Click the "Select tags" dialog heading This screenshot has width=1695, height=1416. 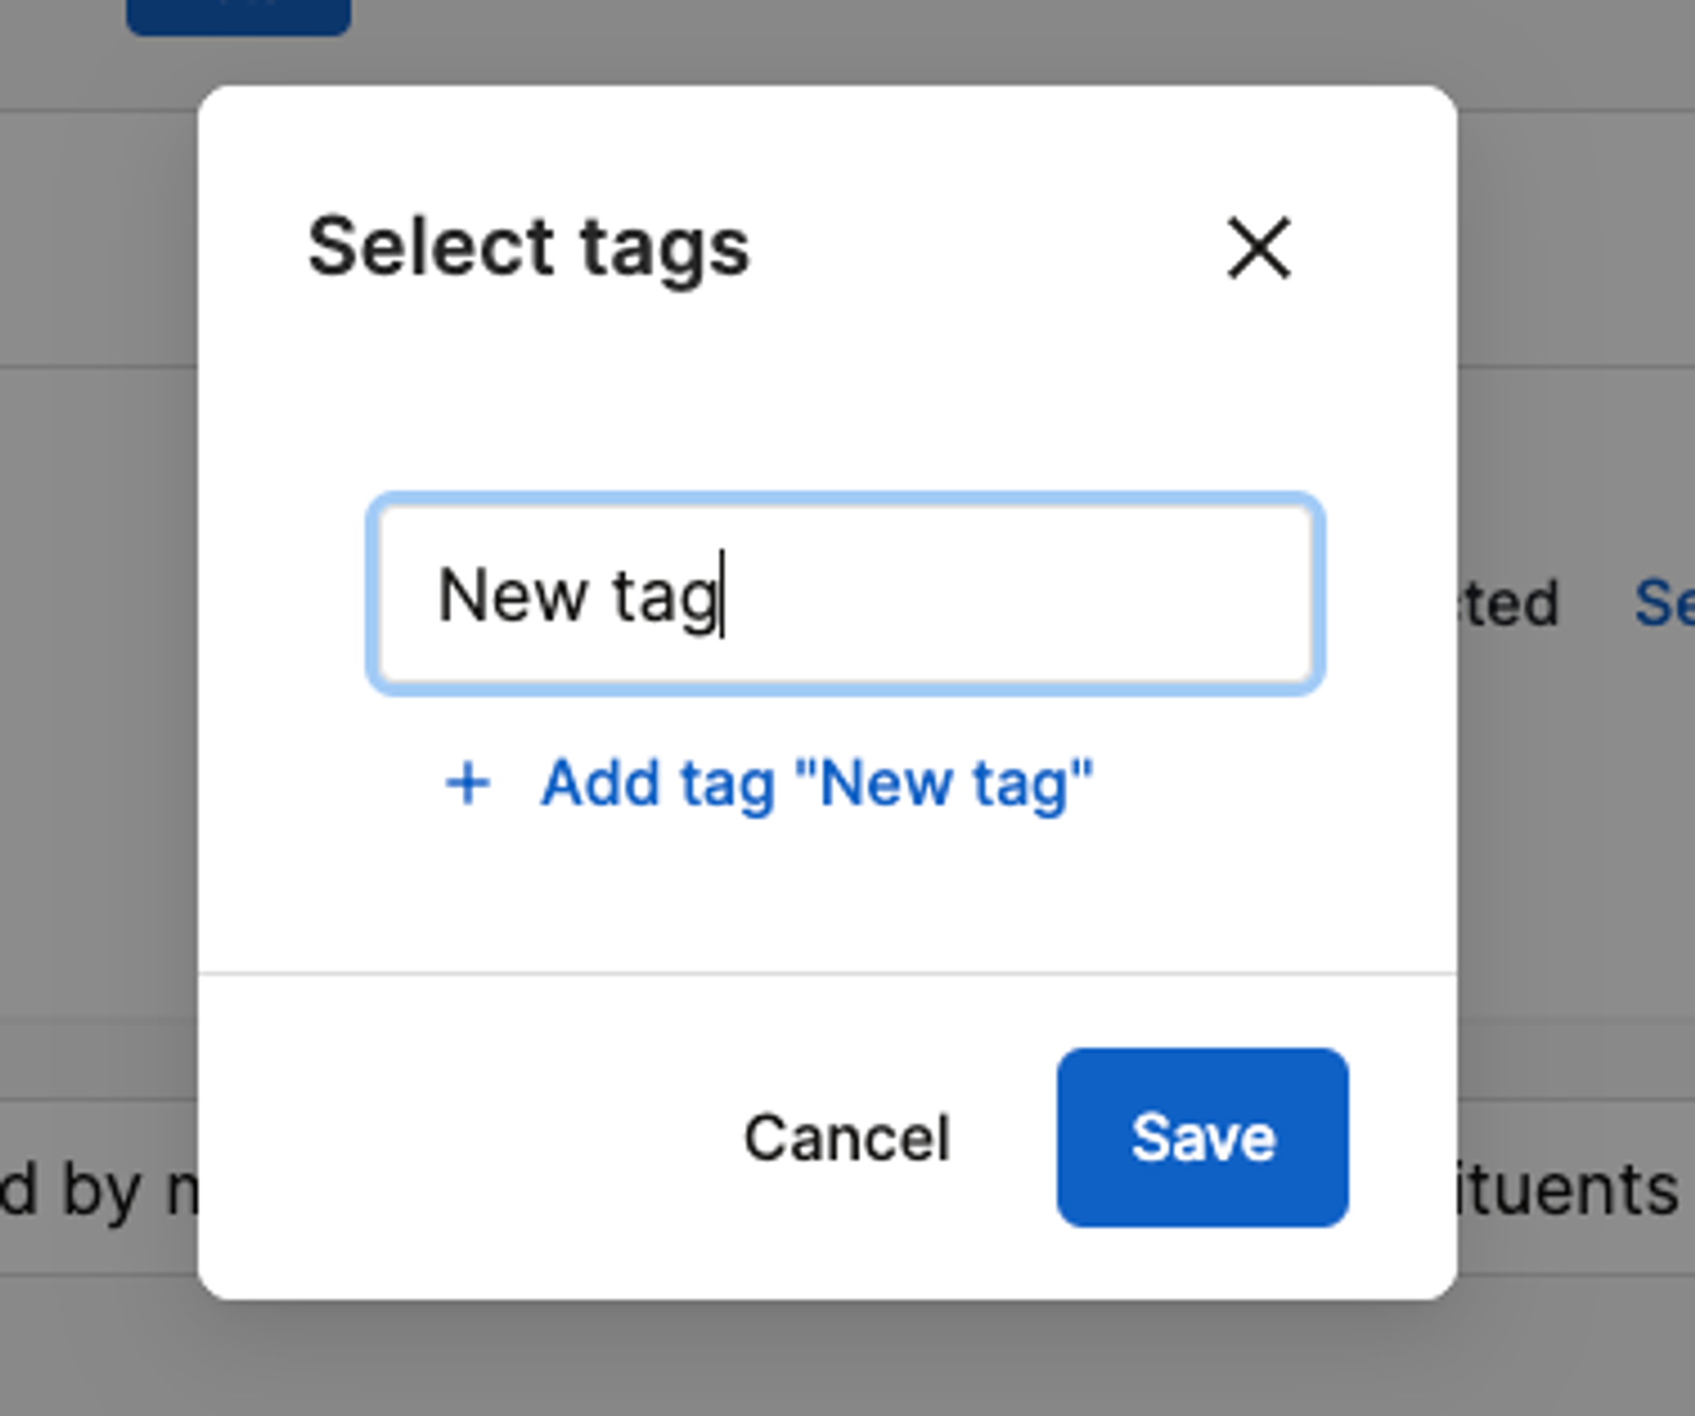[529, 248]
